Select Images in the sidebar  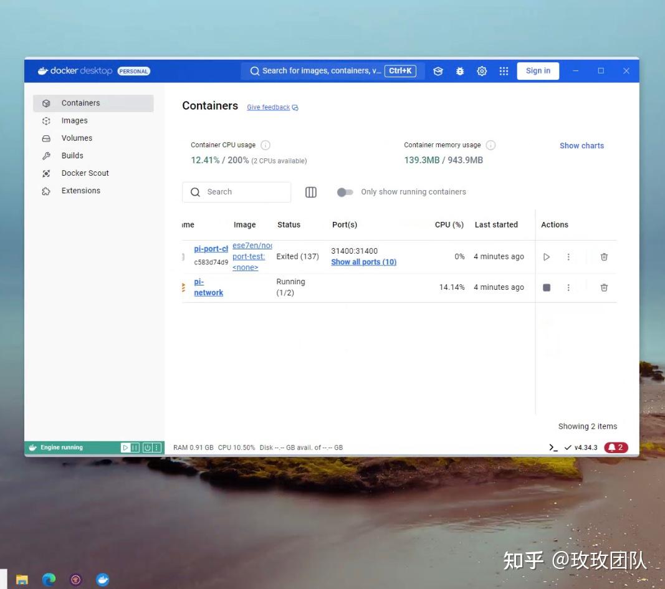click(x=75, y=120)
